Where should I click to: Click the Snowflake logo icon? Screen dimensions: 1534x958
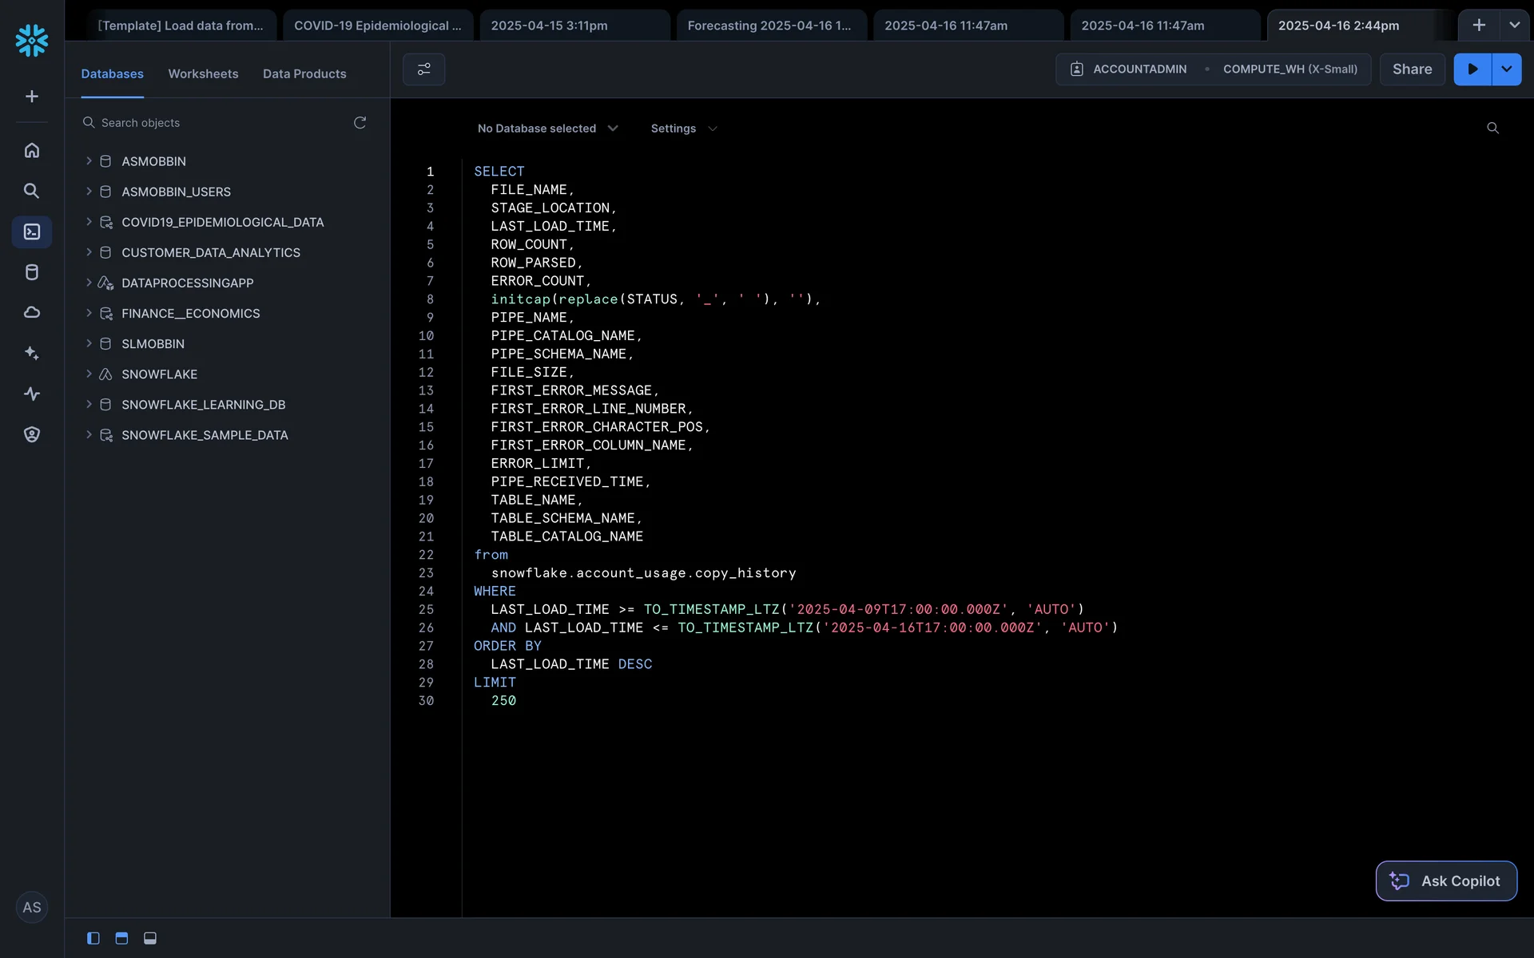coord(32,40)
